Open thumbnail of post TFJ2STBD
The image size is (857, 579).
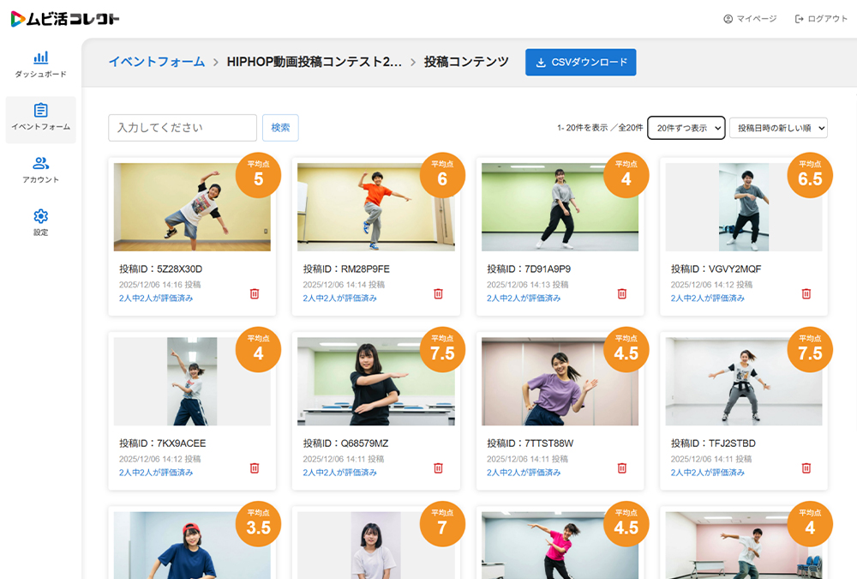point(743,382)
